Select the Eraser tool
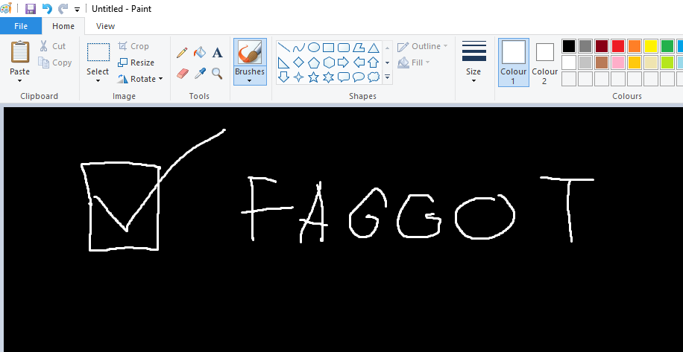 point(182,73)
